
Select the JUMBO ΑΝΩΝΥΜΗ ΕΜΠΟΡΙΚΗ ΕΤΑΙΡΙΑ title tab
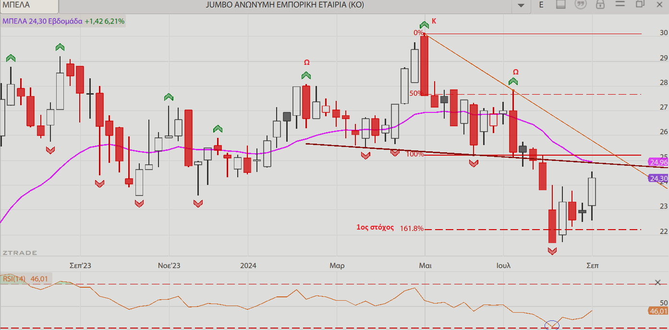tap(285, 5)
